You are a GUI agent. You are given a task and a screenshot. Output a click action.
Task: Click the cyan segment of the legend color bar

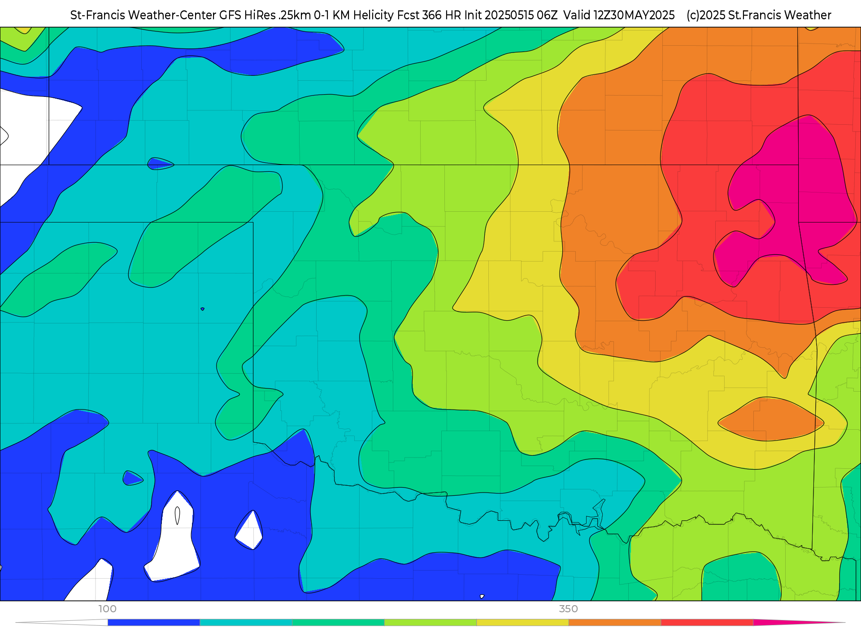pos(246,623)
